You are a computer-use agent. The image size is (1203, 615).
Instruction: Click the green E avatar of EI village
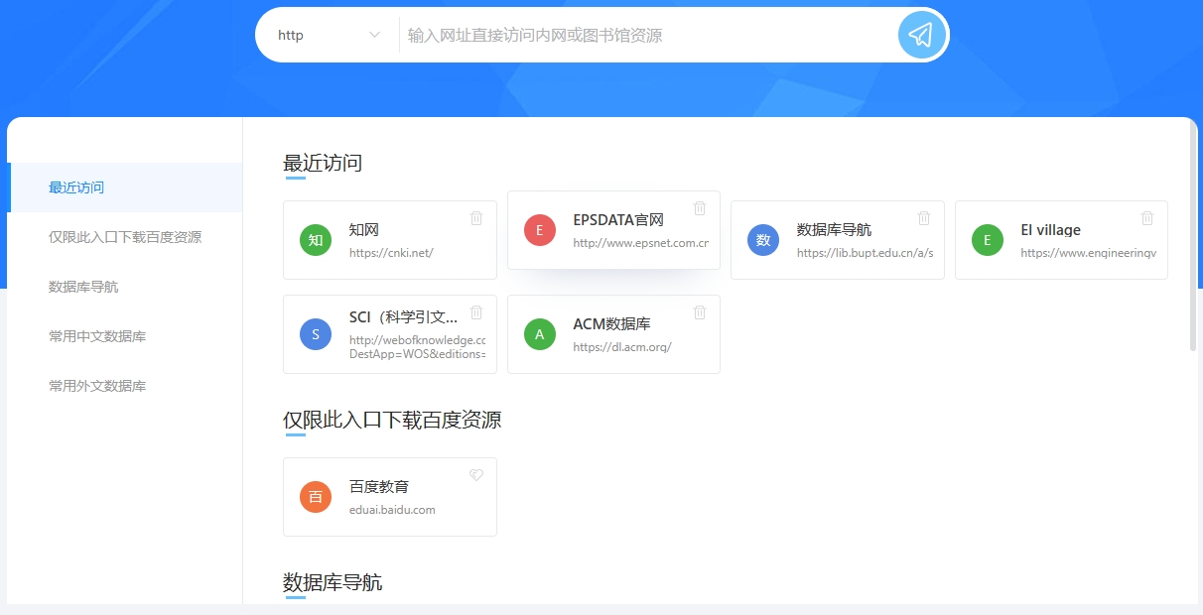coord(988,240)
